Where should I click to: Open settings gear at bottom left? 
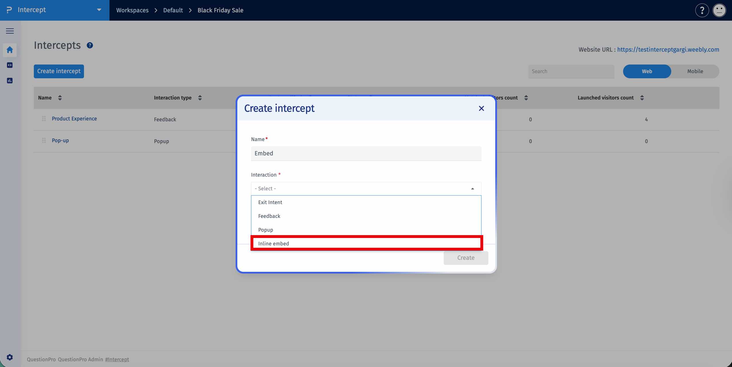(x=10, y=357)
